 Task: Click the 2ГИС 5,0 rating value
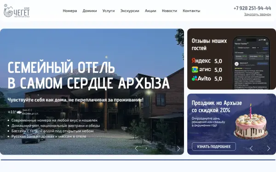218,70
